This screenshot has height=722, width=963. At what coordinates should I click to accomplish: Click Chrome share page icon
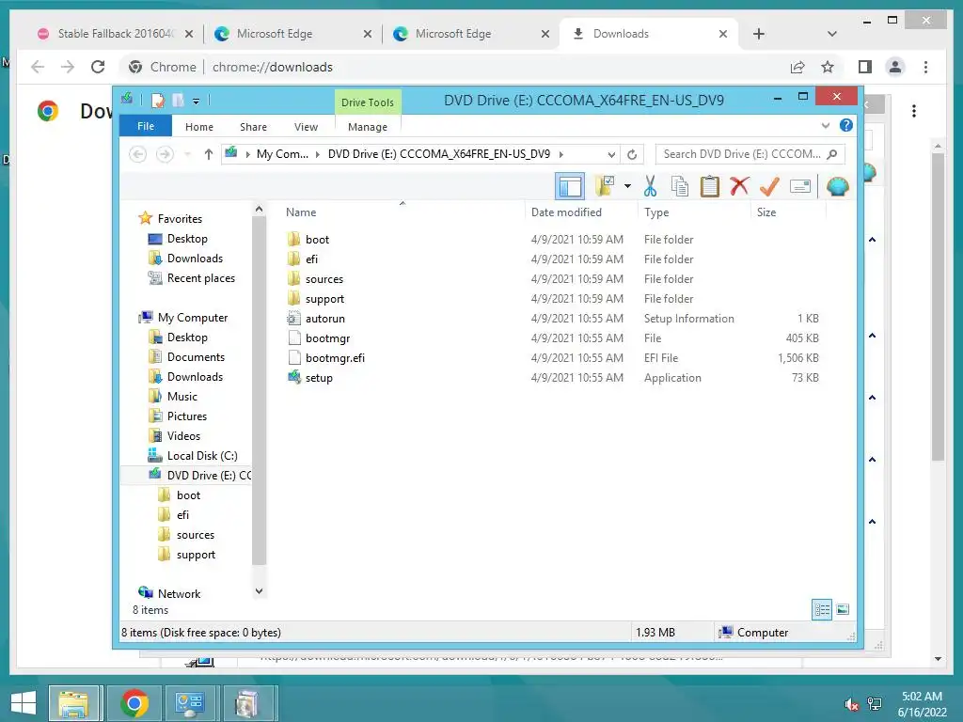coord(797,67)
